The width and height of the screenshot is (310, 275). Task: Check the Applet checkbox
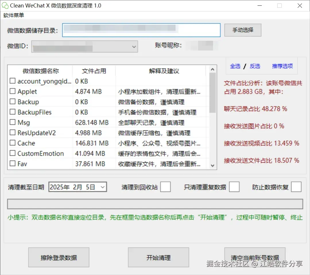[12, 91]
